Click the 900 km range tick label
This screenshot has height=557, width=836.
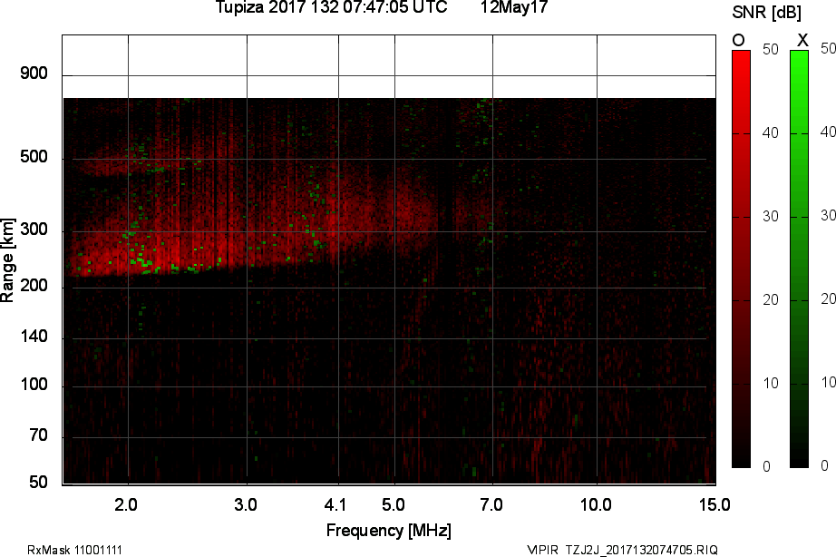point(34,73)
